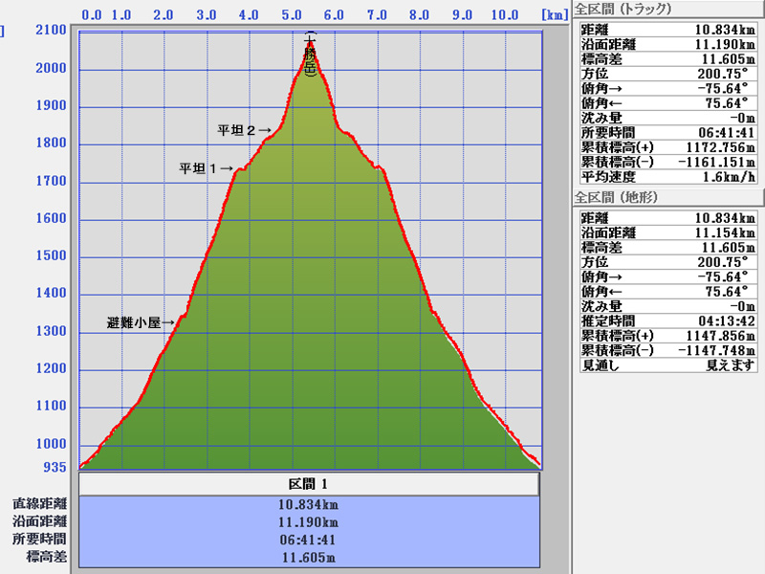This screenshot has height=574, width=765.
Task: Click the 避難小屋 waypoint marker on the profile
Action: (x=140, y=323)
